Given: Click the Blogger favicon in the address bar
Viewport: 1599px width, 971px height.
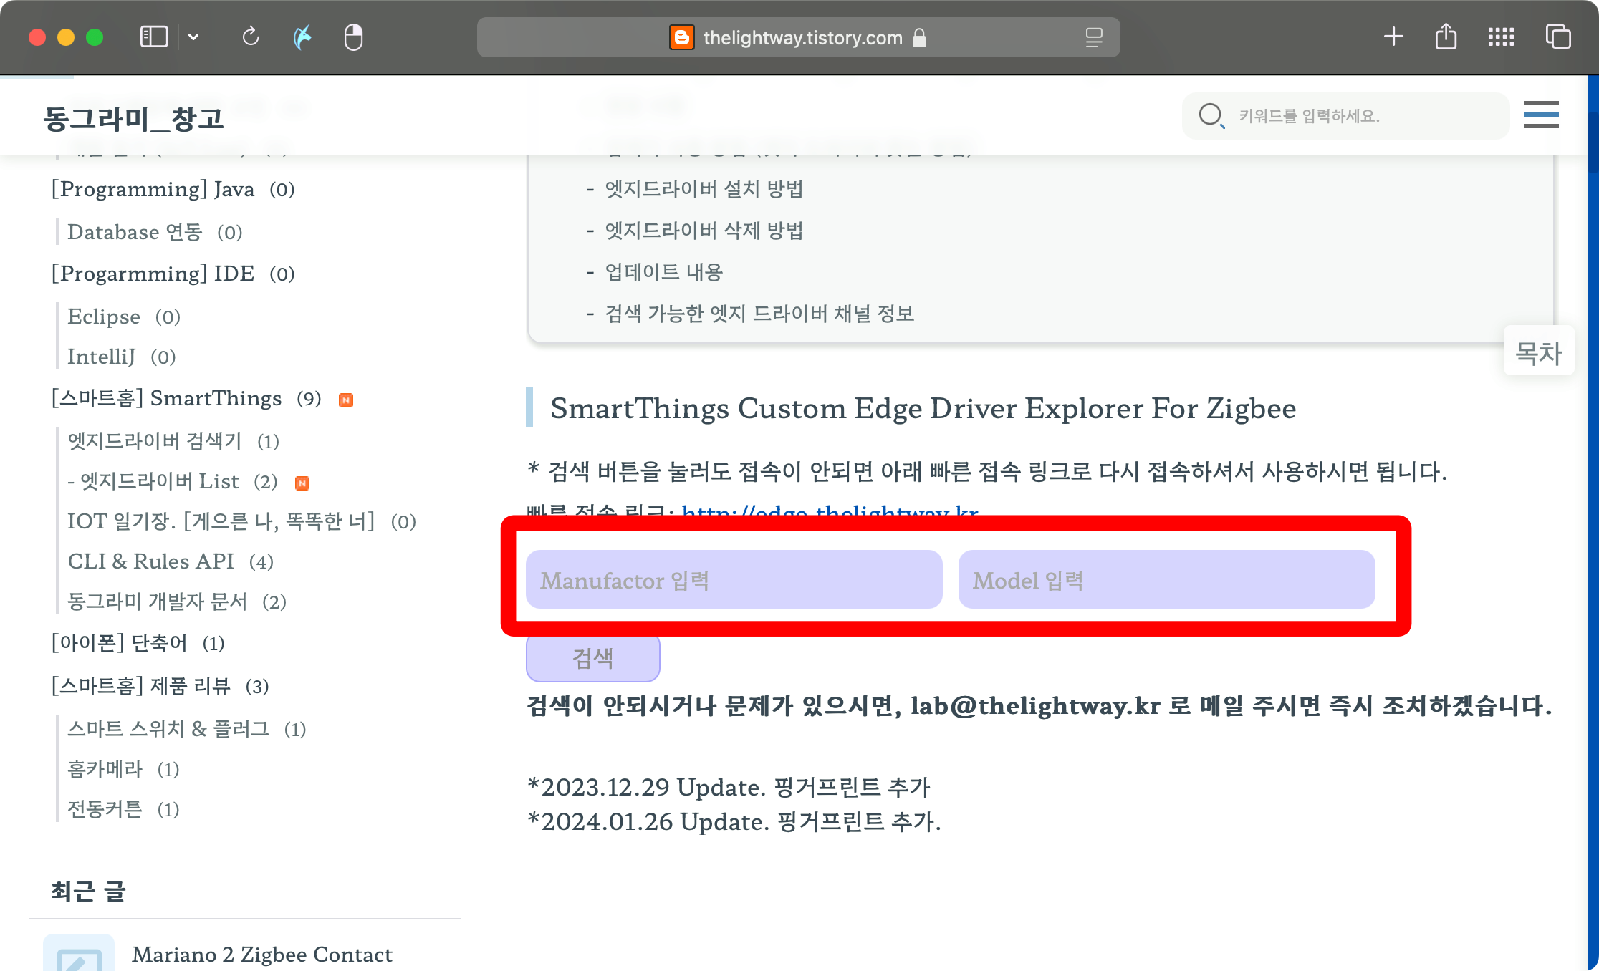Looking at the screenshot, I should pyautogui.click(x=681, y=37).
